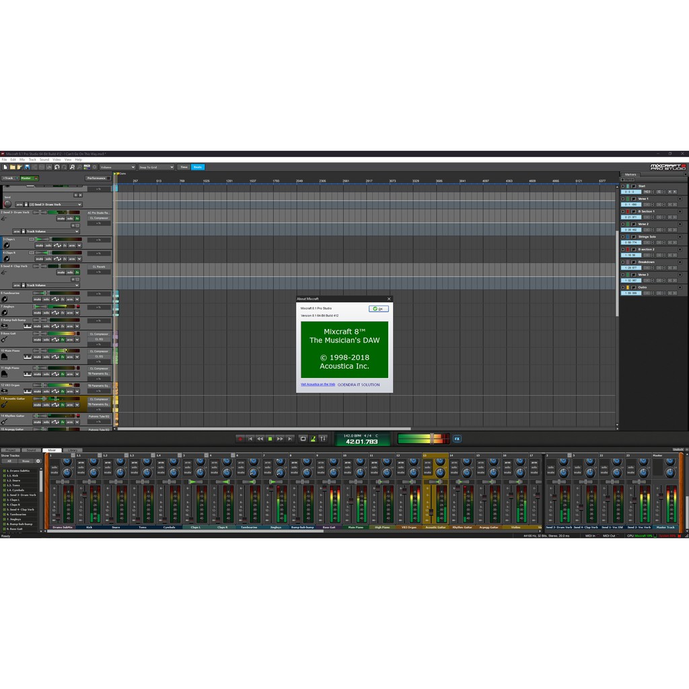Switch to the Library tab
Viewport: 689px width, 689px height.
click(73, 449)
